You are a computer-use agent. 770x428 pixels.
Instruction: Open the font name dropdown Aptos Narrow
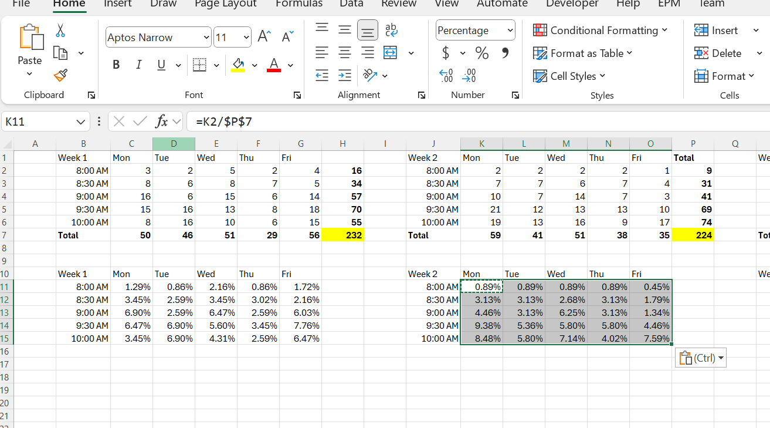pyautogui.click(x=206, y=38)
